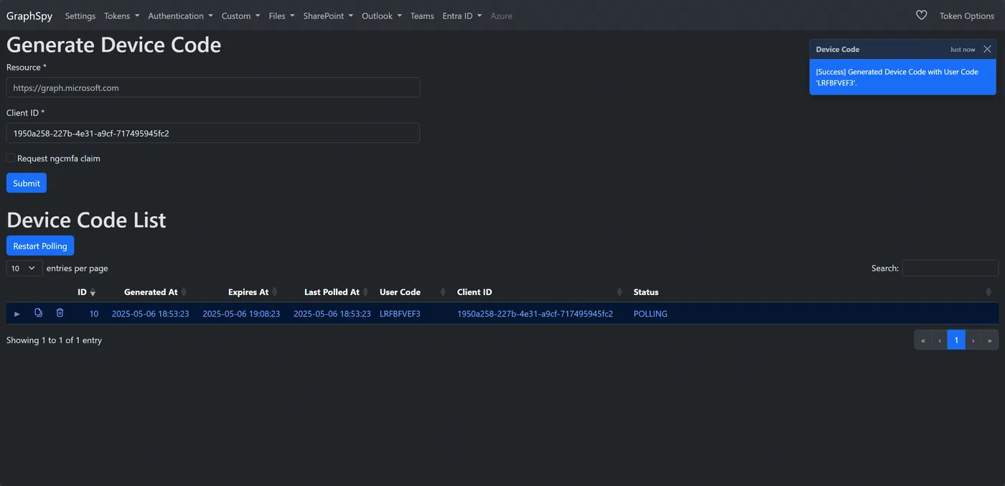Open the Azure menu item
Screen dimensions: 1005x486
pos(501,16)
